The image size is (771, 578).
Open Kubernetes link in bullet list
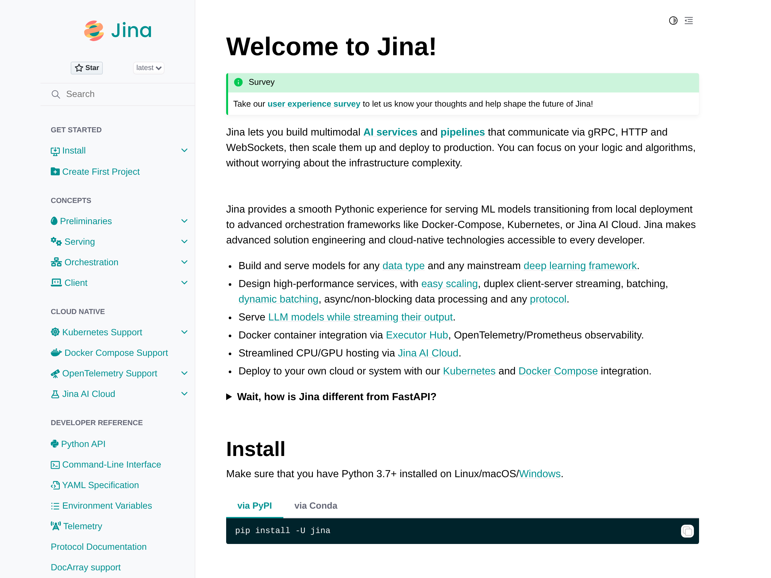[x=469, y=372]
